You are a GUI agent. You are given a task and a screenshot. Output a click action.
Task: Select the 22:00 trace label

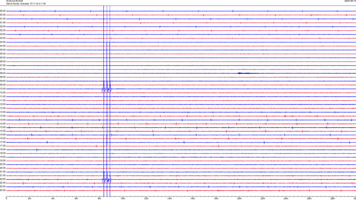tap(3, 179)
